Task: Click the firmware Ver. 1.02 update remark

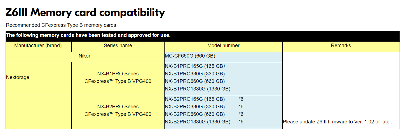Action: [337, 122]
